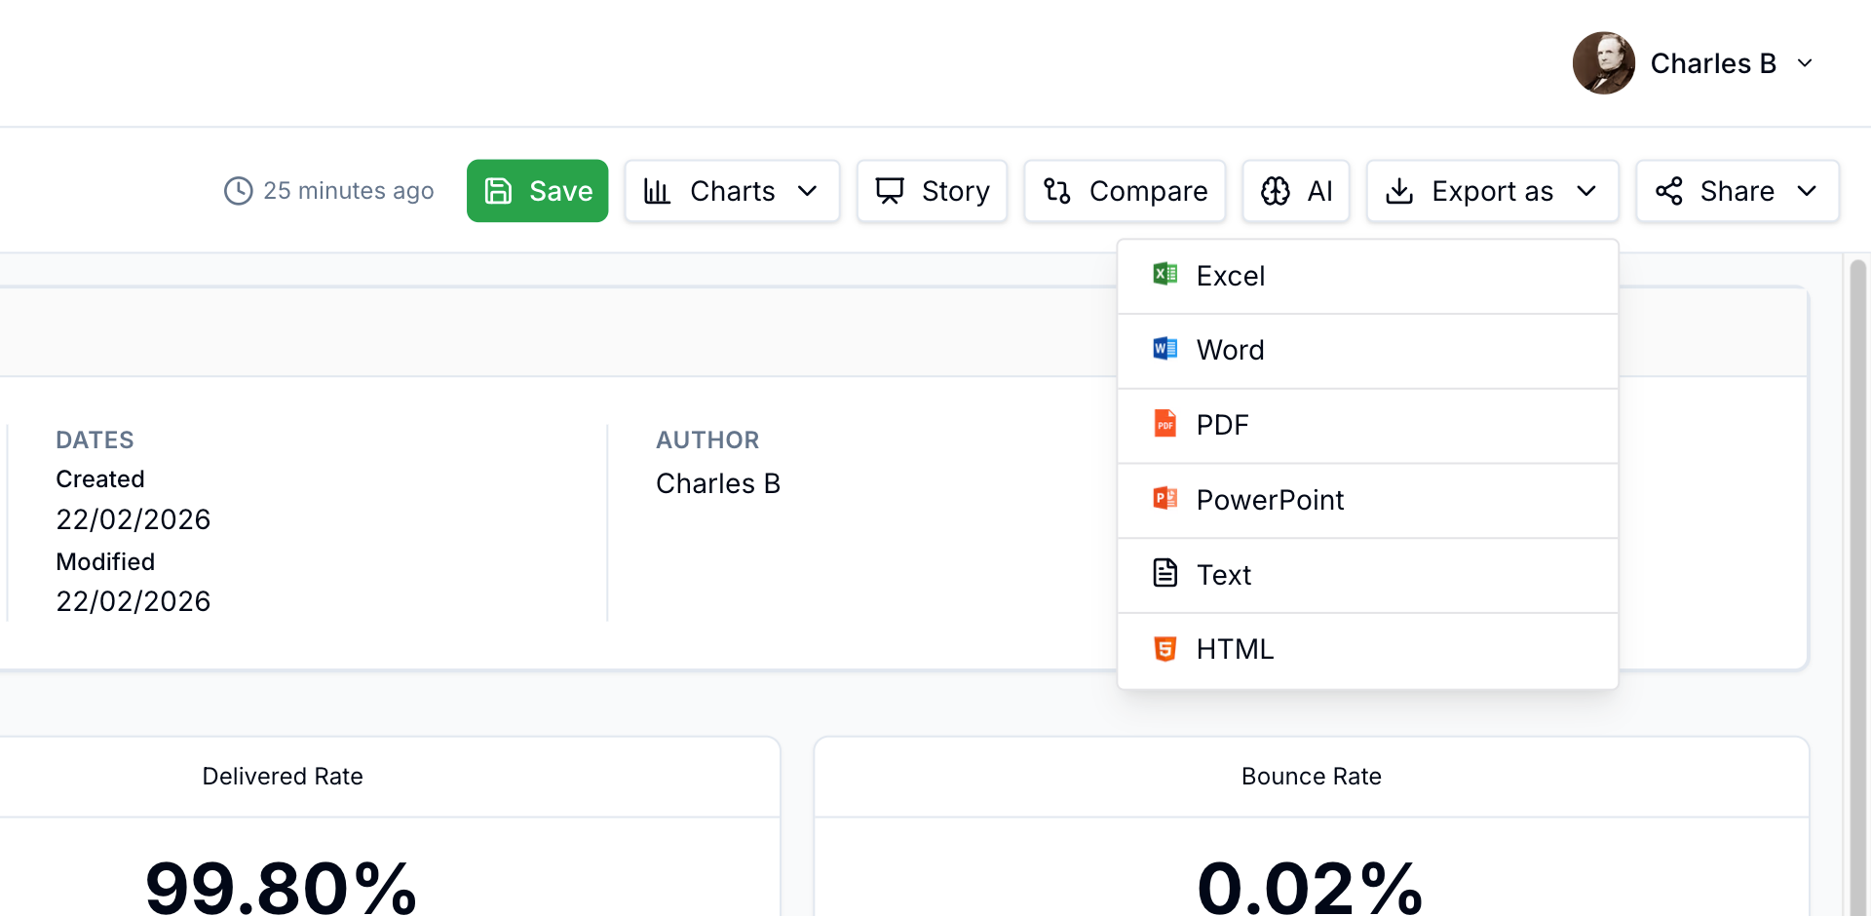The width and height of the screenshot is (1871, 916).
Task: Click the HTML5 icon in export menu
Action: 1164,648
